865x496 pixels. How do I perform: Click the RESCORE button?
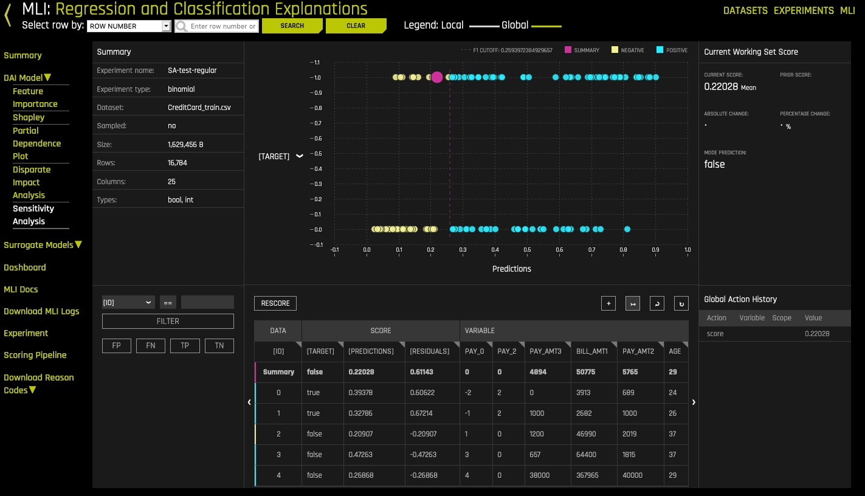pos(275,303)
